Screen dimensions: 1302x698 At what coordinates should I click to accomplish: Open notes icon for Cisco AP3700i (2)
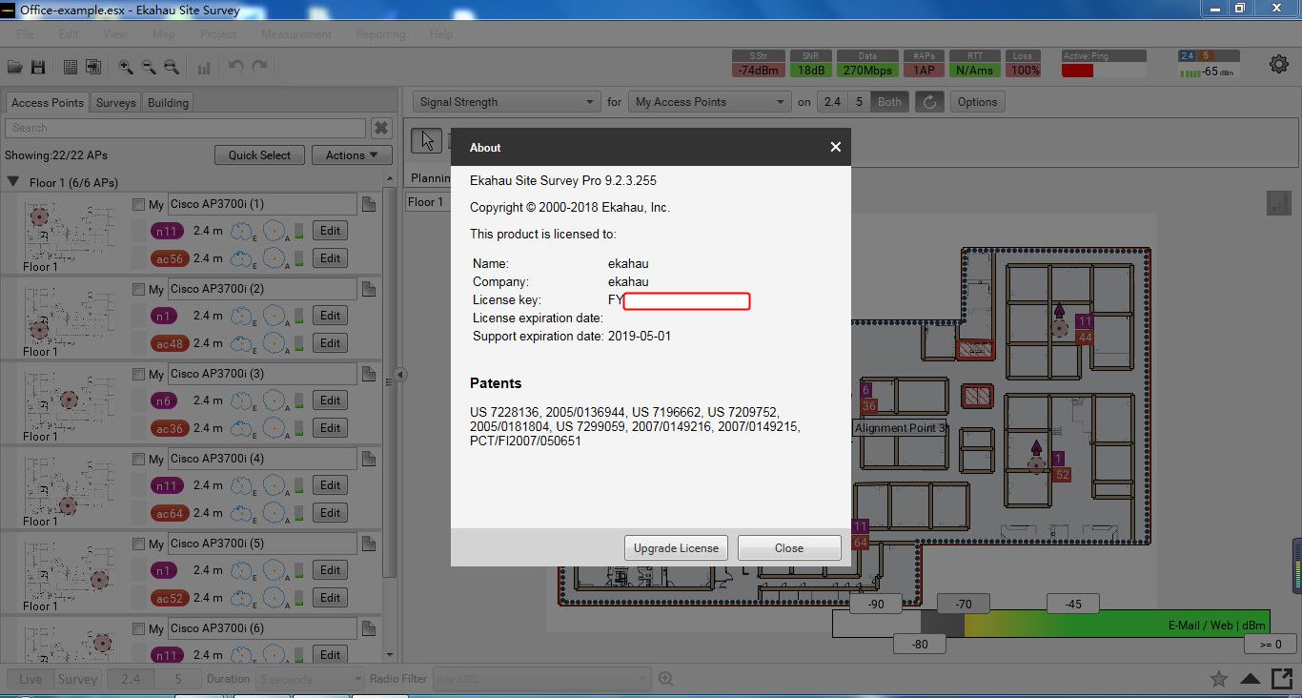pyautogui.click(x=369, y=289)
